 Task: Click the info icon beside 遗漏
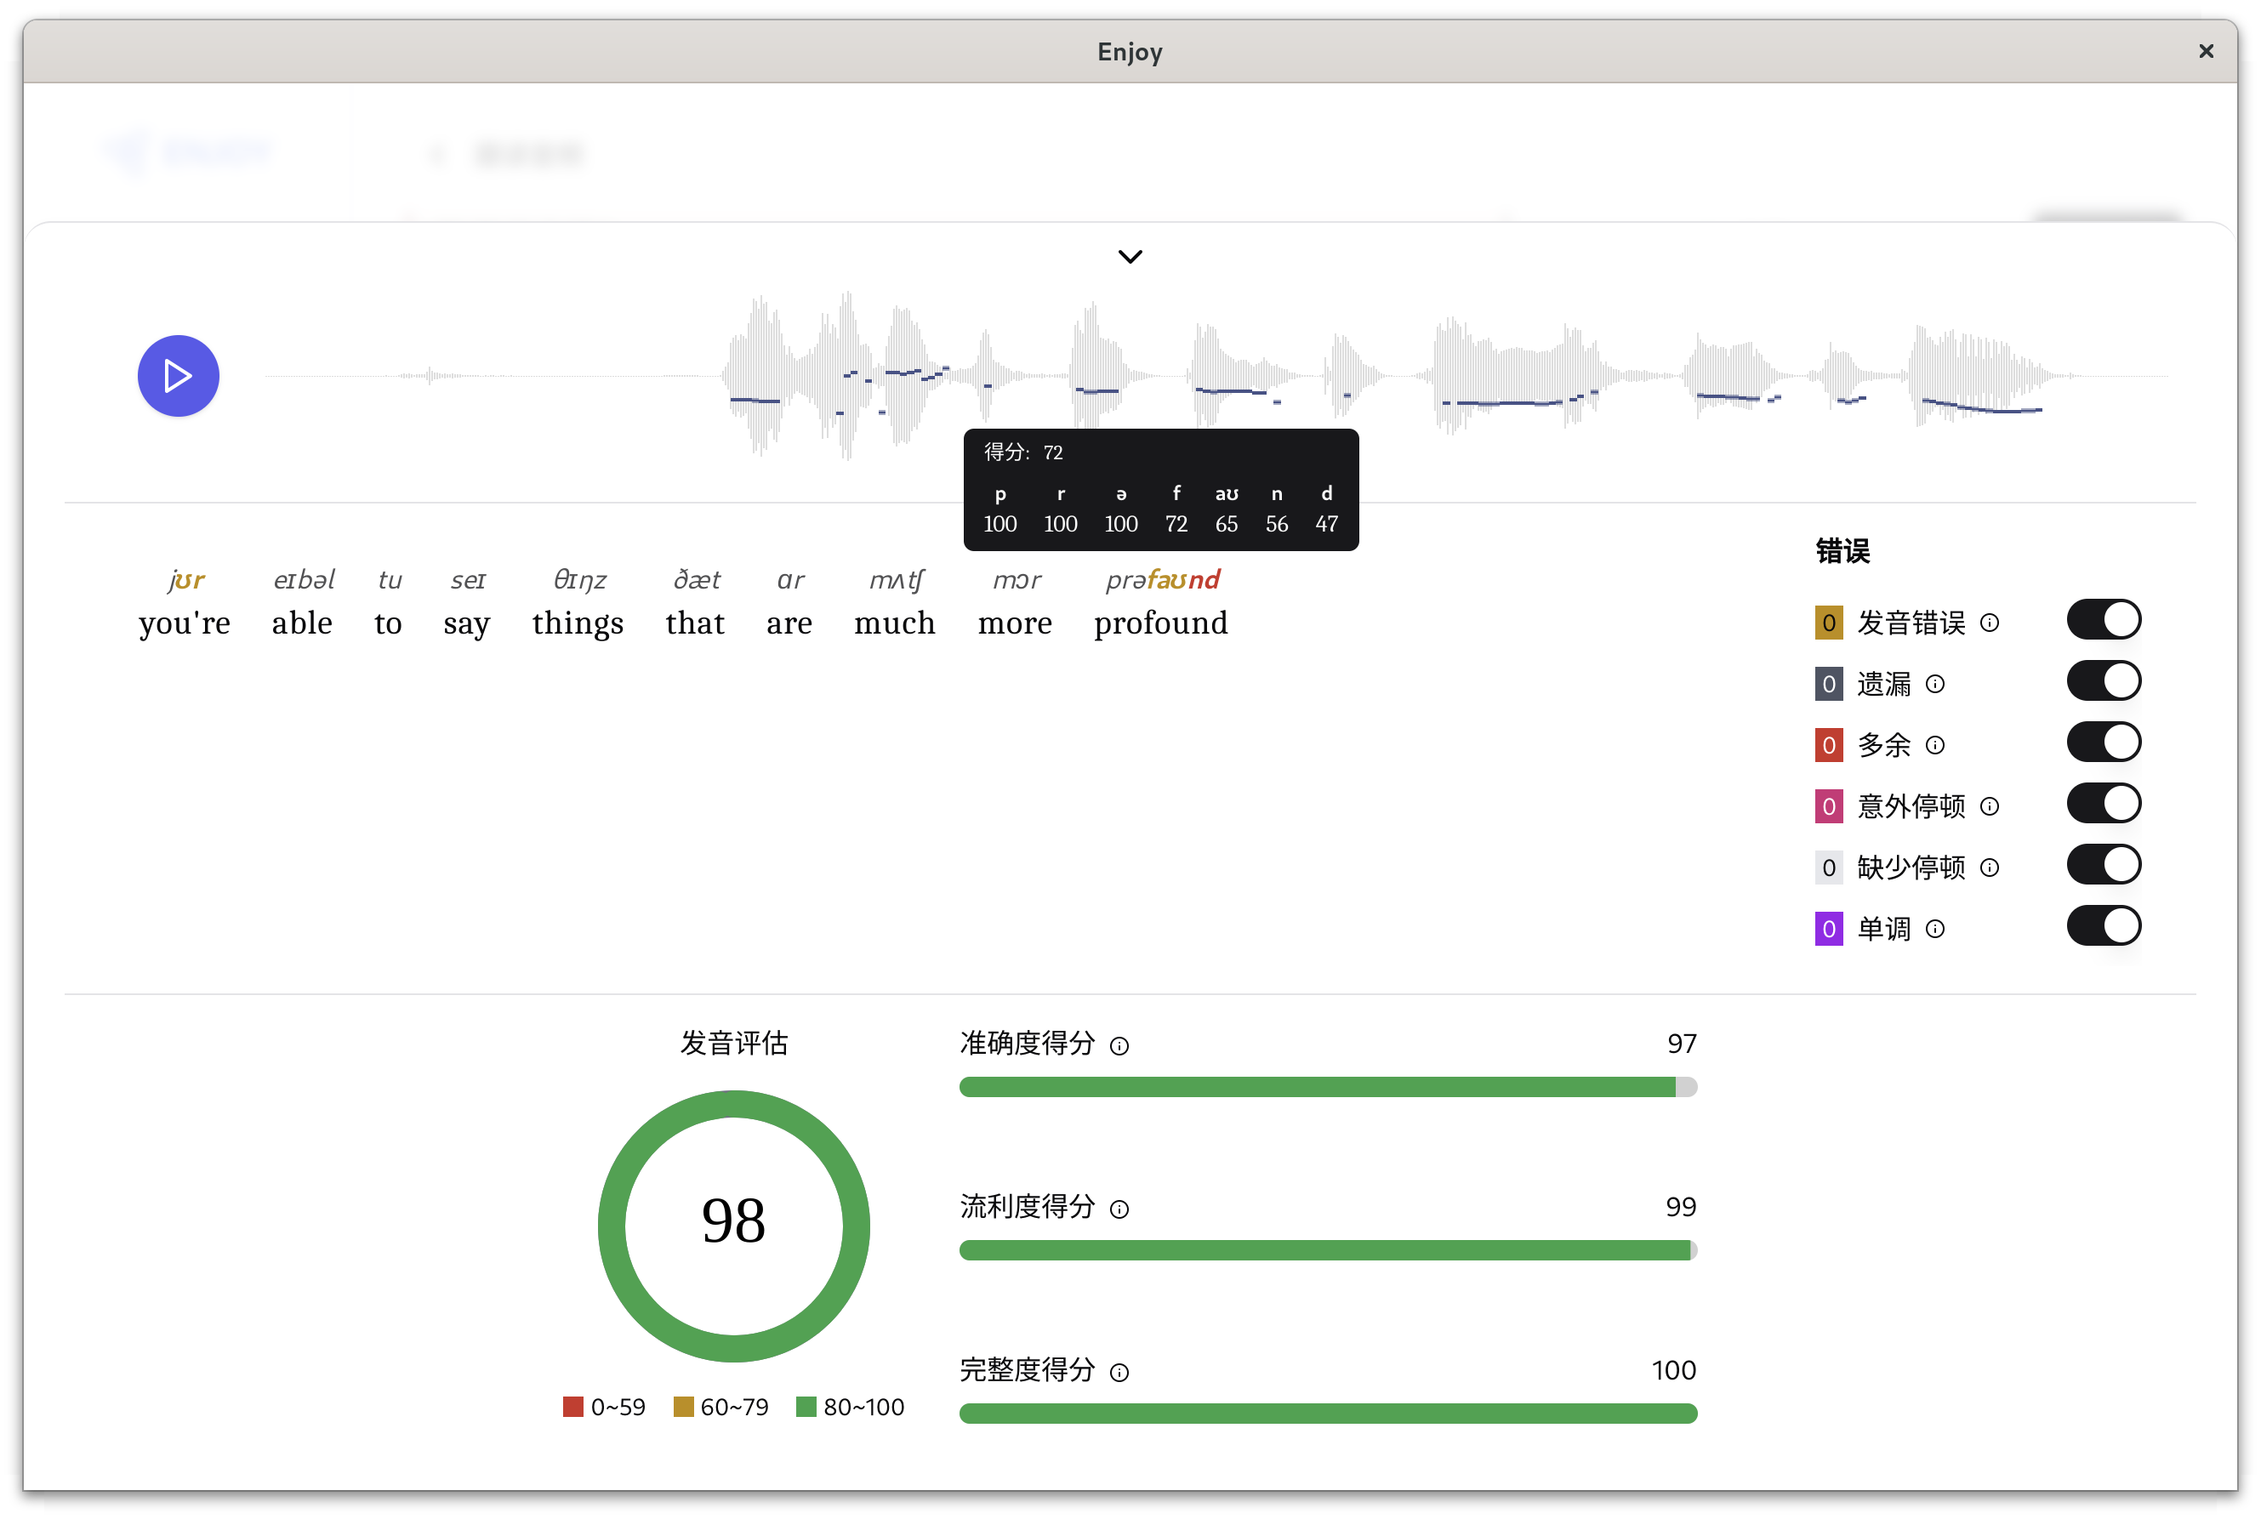point(1935,684)
